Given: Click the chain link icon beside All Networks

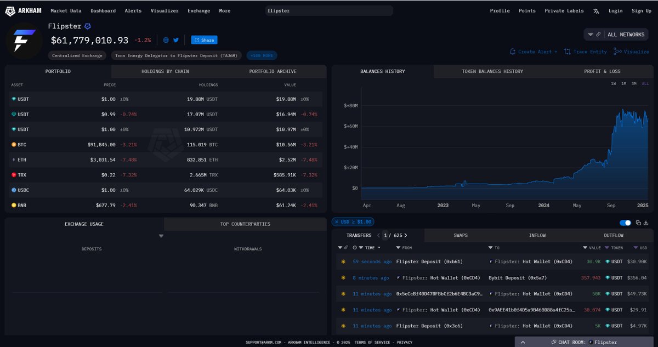Looking at the screenshot, I should pyautogui.click(x=598, y=35).
